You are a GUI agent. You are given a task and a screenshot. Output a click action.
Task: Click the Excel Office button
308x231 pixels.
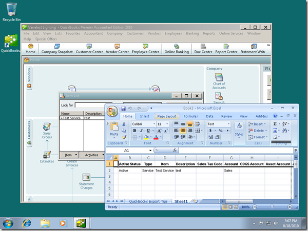pyautogui.click(x=112, y=111)
